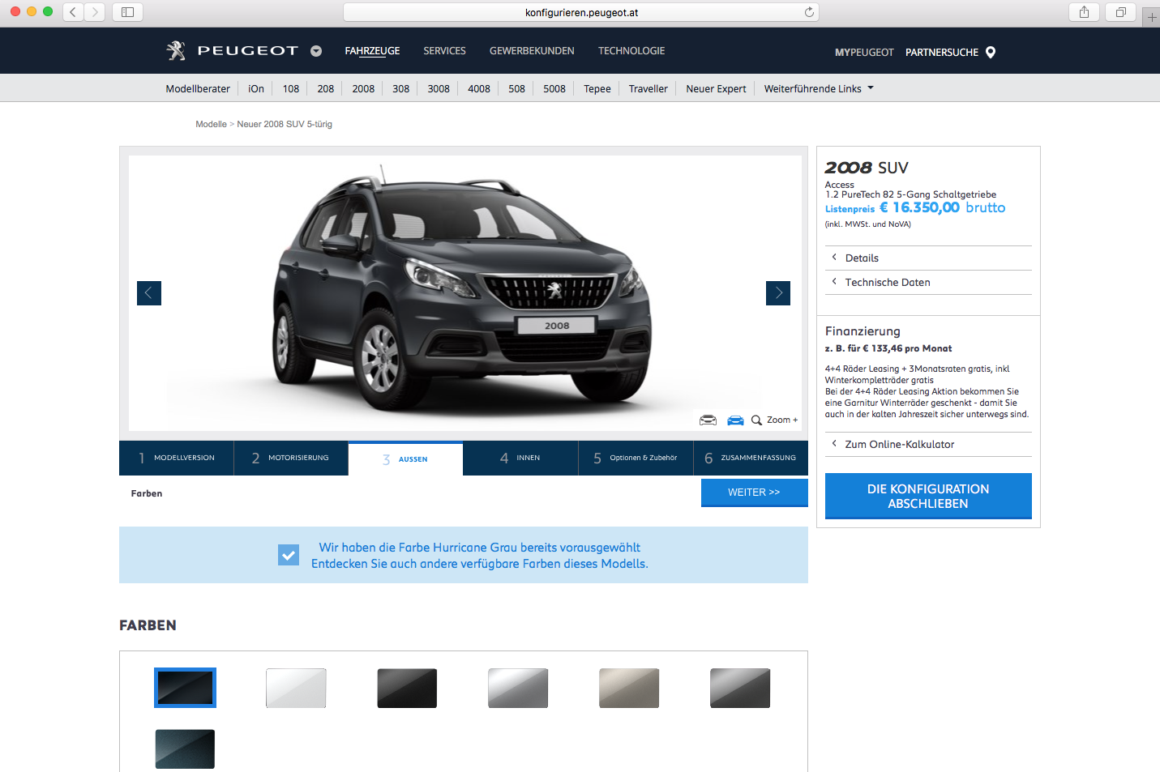Toggle Safari sidebar button
Image resolution: width=1160 pixels, height=772 pixels.
click(x=127, y=12)
